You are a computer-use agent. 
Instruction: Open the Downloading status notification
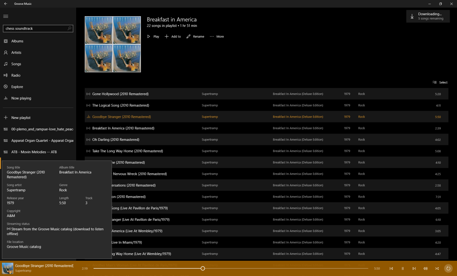pos(428,16)
